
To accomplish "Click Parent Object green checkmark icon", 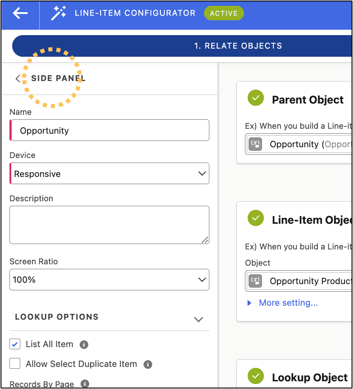I will [x=255, y=98].
